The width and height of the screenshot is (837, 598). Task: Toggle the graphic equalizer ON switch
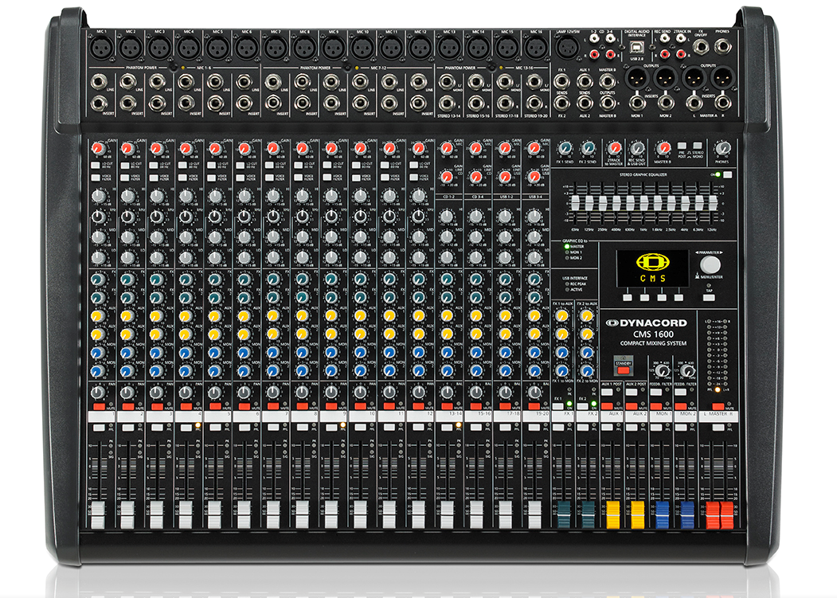click(728, 174)
